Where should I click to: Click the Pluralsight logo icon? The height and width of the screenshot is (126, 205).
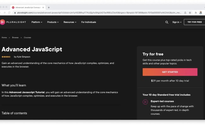click(x=2, y=22)
